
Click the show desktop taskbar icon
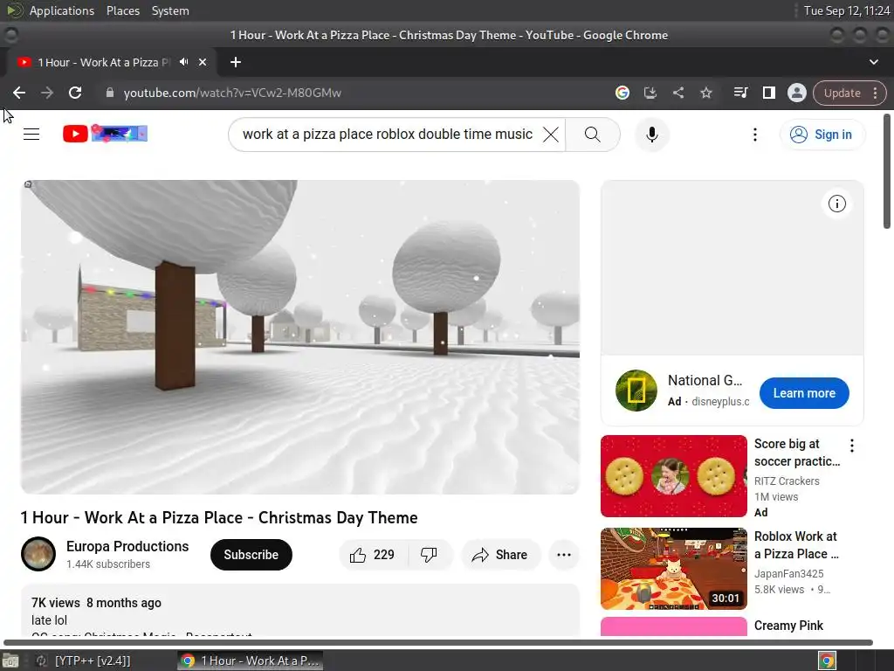pyautogui.click(x=10, y=661)
